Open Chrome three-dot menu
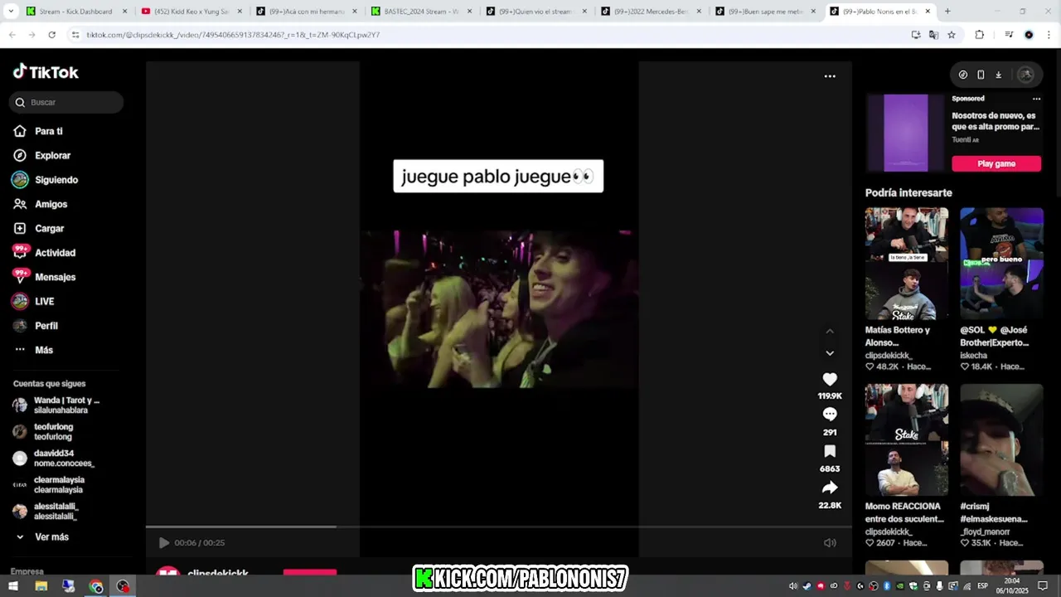The image size is (1061, 597). pyautogui.click(x=1049, y=35)
